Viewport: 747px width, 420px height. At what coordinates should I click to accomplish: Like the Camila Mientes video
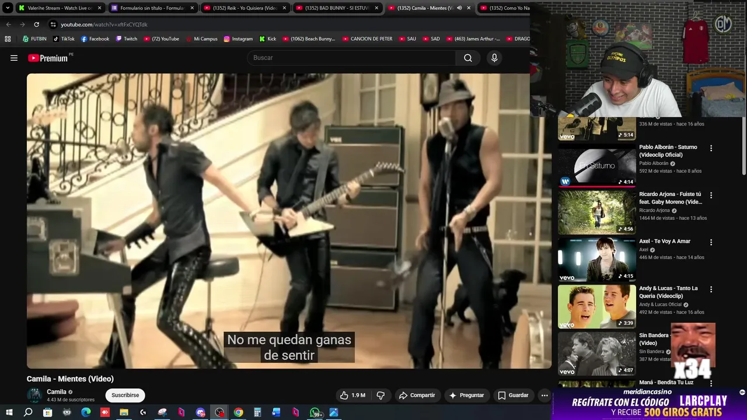coord(352,395)
